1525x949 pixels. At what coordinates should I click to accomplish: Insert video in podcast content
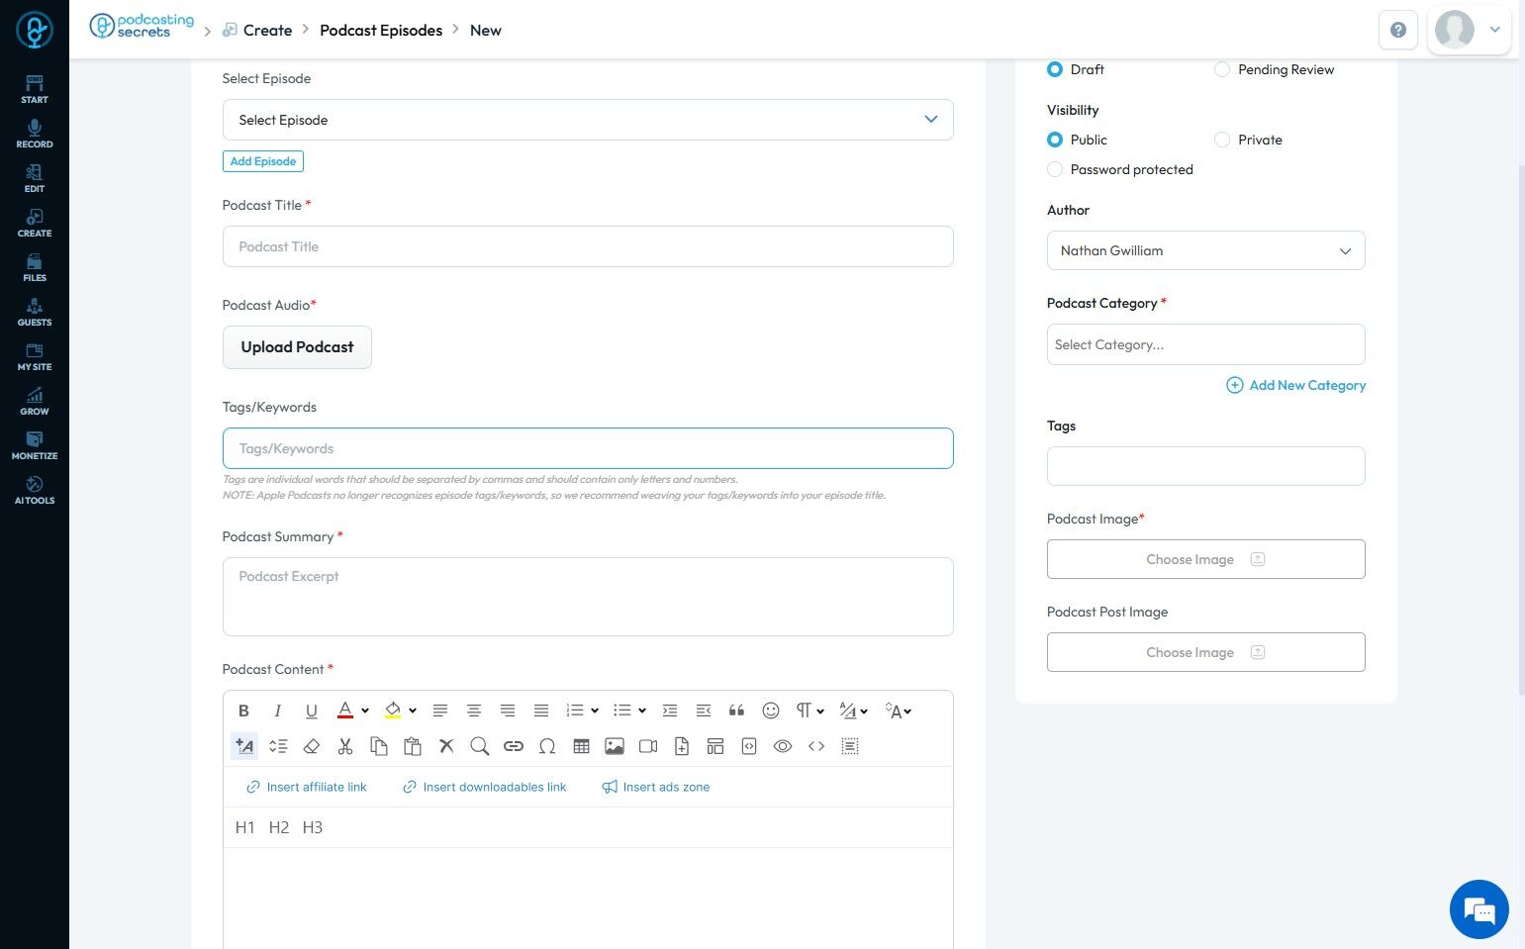click(648, 746)
